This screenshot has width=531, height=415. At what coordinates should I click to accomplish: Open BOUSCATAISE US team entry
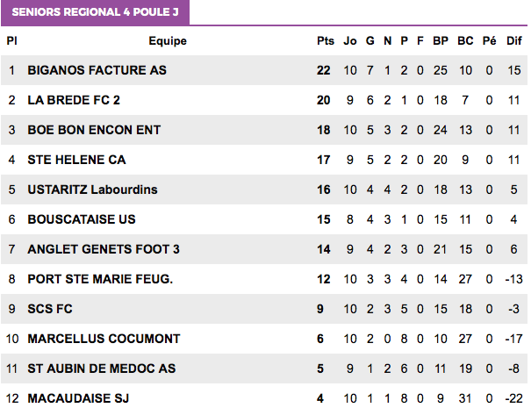pyautogui.click(x=82, y=219)
